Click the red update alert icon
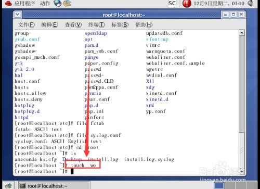This screenshot has width=260, height=189. (x=187, y=4)
